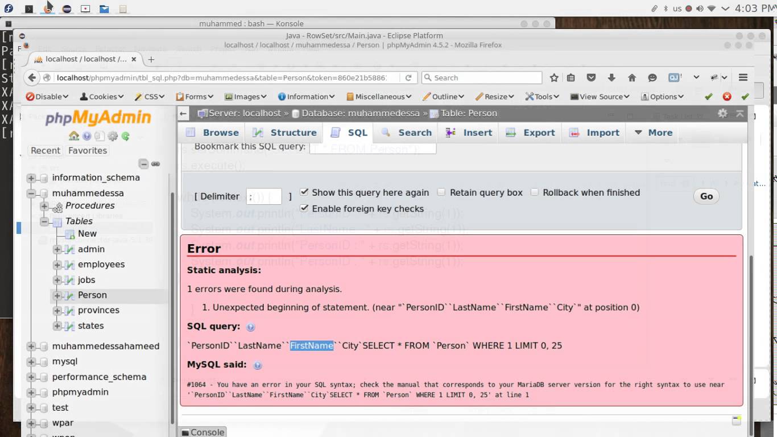The image size is (777, 437).
Task: Expand the admin table node
Action: coord(57,249)
